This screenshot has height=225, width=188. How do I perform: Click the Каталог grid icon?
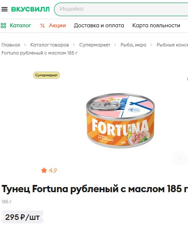(3, 26)
